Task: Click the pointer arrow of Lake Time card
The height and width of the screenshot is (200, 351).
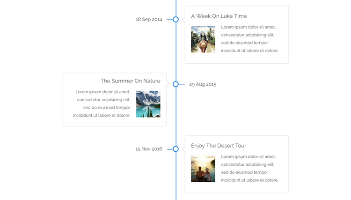Action: [183, 20]
